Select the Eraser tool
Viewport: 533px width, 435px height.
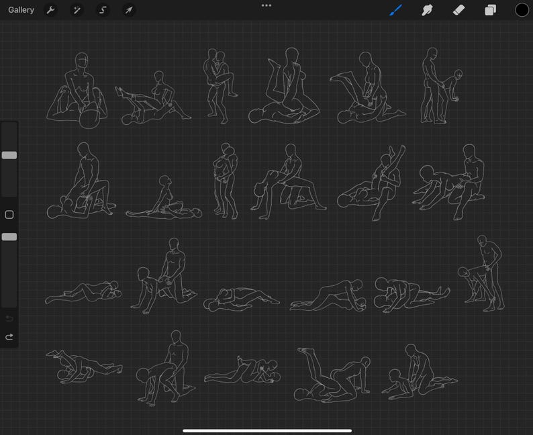point(458,10)
